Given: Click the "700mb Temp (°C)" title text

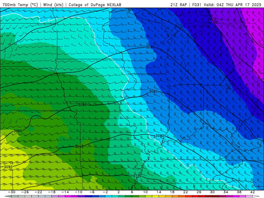Looking at the screenshot, I should point(20,5).
